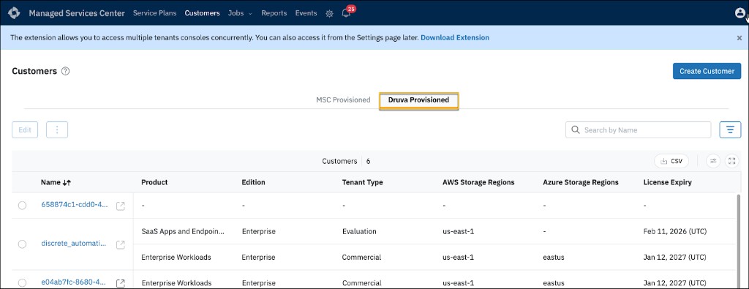Click the Customers help question icon
The height and width of the screenshot is (289, 749).
[x=65, y=71]
